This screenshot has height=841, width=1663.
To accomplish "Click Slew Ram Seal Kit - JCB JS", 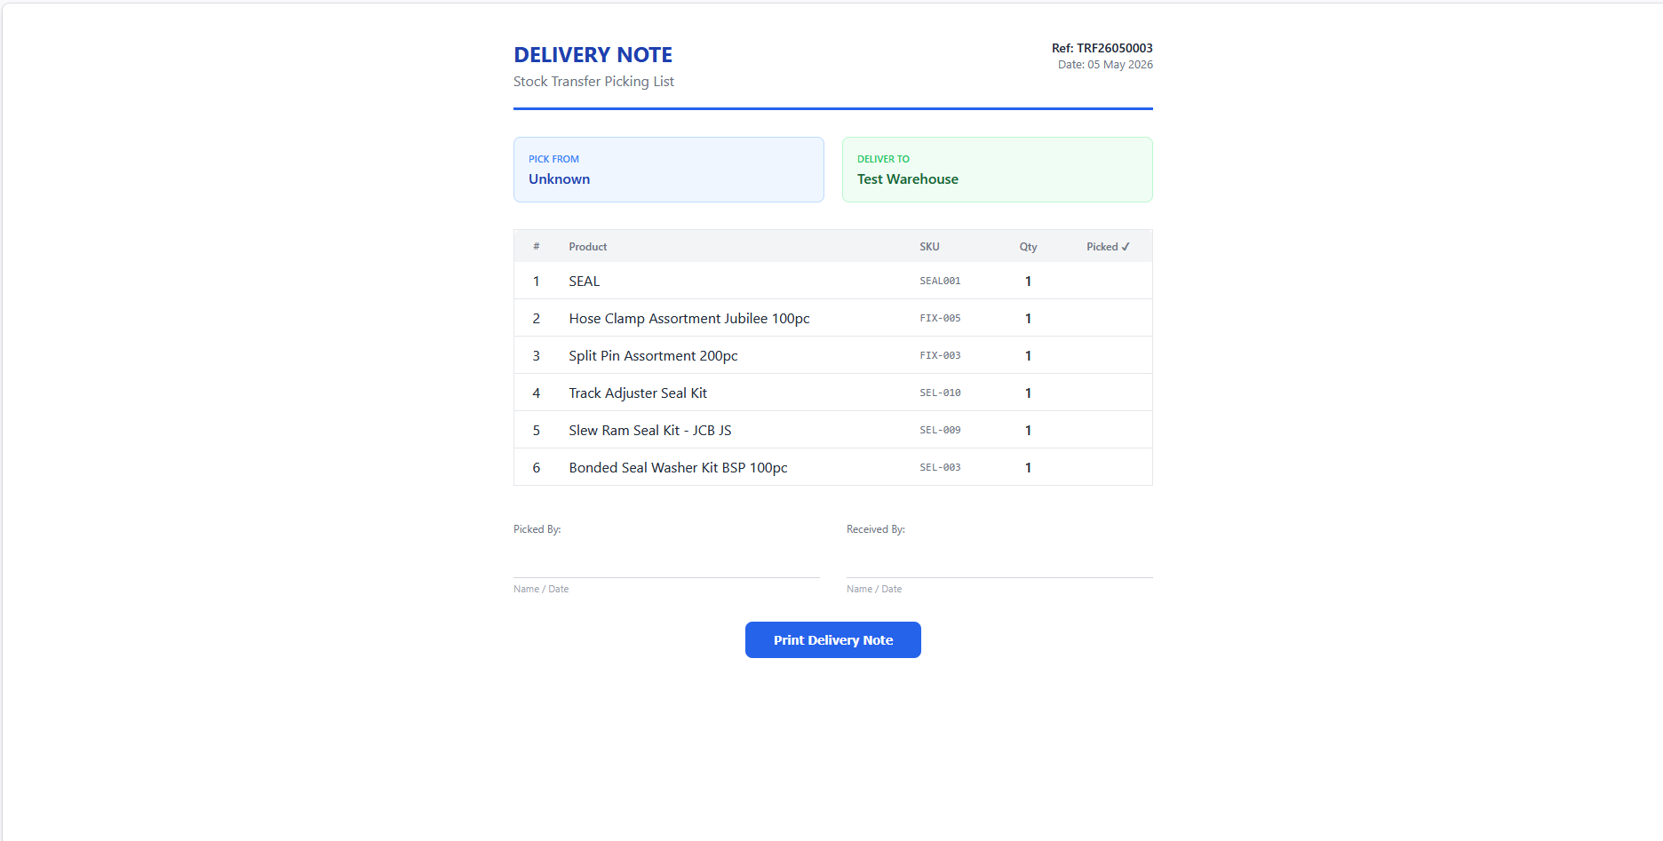I will (649, 431).
